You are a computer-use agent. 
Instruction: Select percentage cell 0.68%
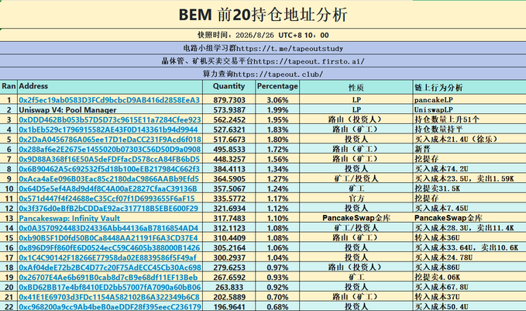(277, 306)
